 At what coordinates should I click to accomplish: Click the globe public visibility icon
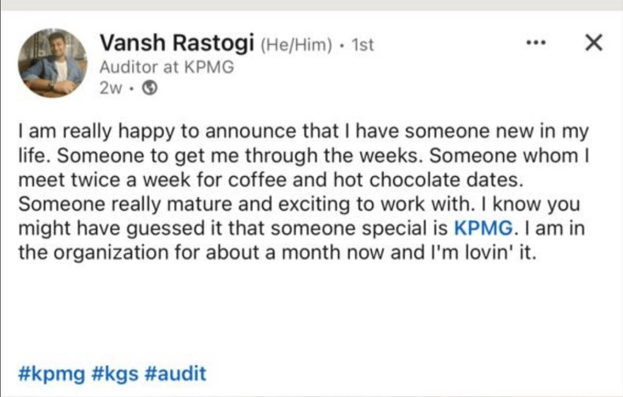[x=150, y=88]
